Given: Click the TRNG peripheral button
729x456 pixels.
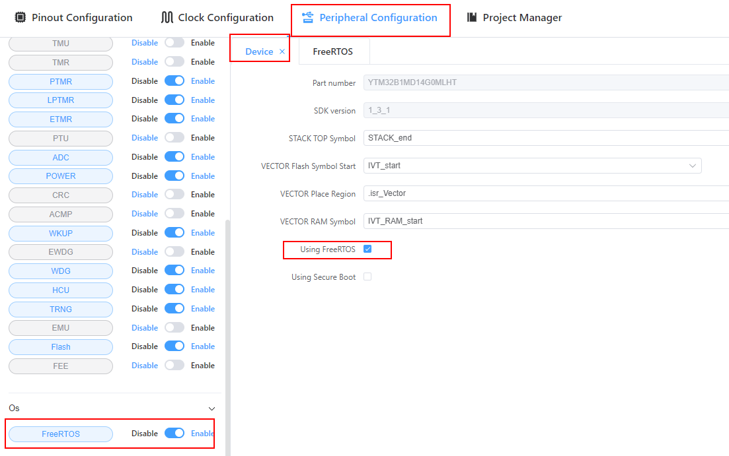Looking at the screenshot, I should [x=61, y=309].
